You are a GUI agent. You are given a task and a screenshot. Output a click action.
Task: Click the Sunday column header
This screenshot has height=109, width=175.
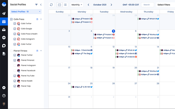click(60, 12)
